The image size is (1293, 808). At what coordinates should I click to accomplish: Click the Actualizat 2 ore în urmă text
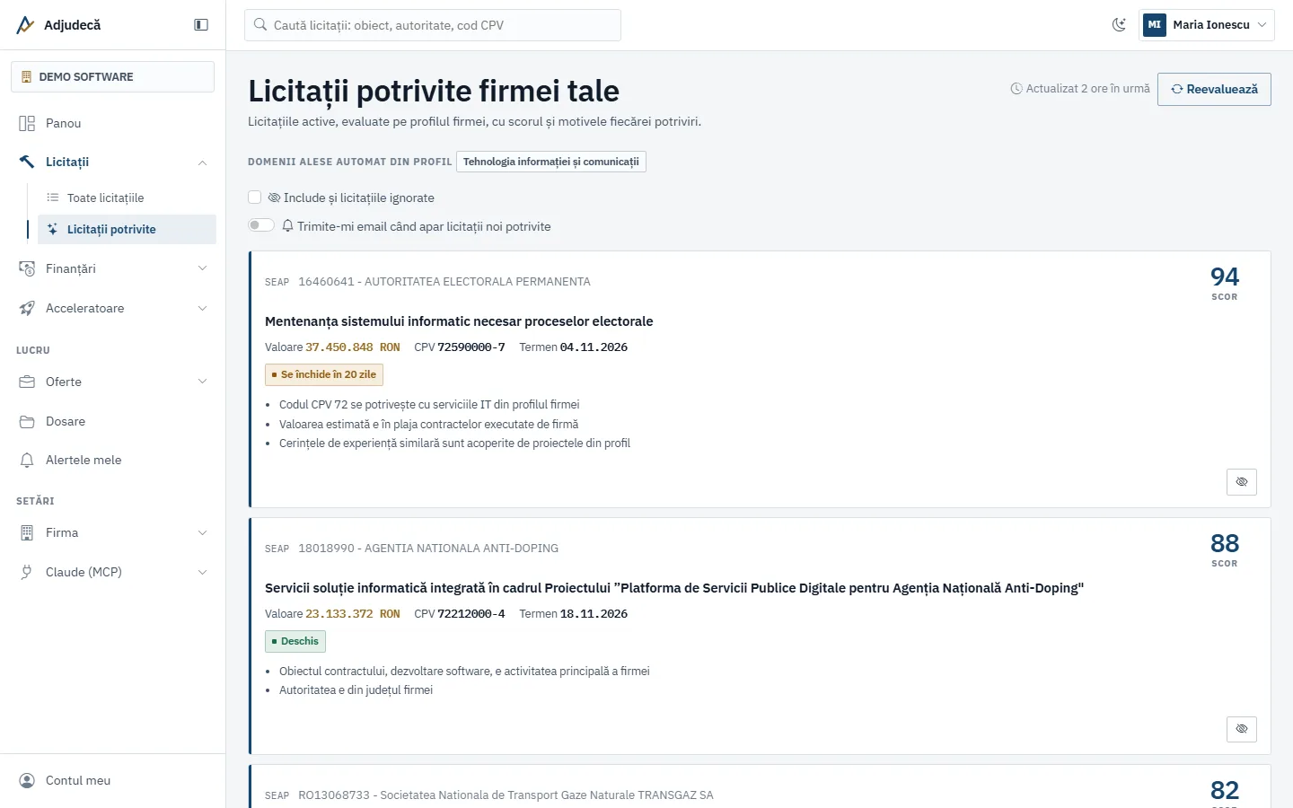[1088, 89]
